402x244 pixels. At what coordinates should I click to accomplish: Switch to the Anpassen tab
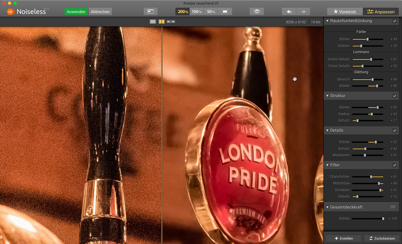[x=381, y=12]
